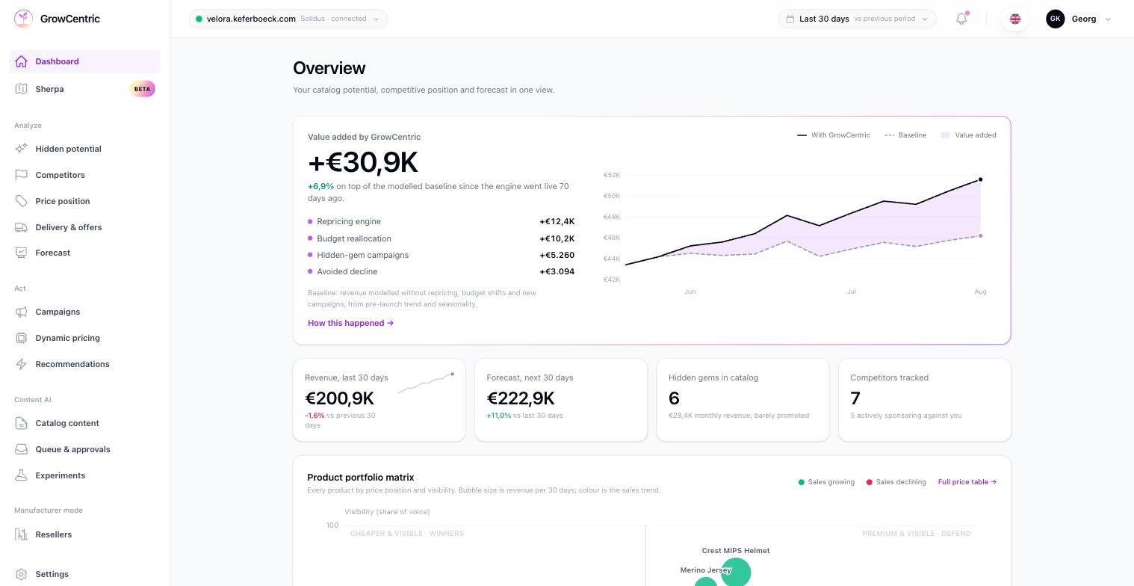Toggle Sales growing legend entry

coord(826,482)
